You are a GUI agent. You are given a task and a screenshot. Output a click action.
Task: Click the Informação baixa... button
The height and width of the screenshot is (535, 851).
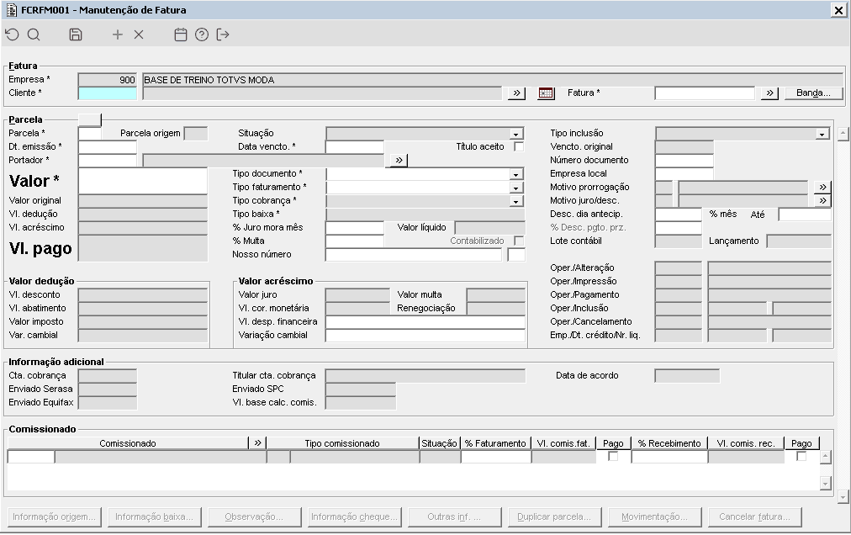pos(154,517)
